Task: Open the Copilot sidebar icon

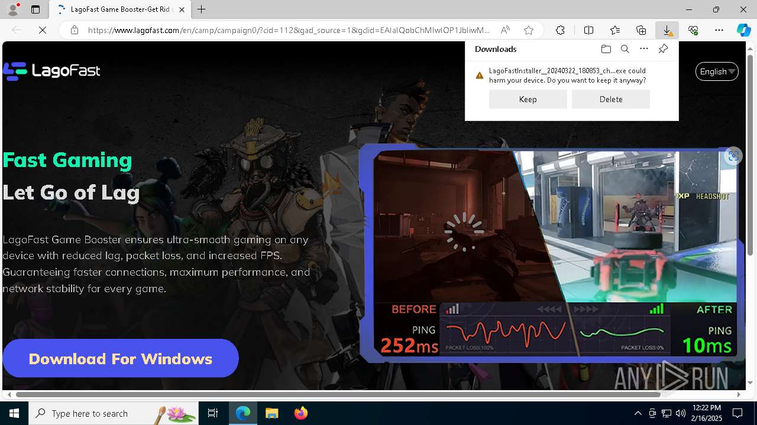Action: [744, 30]
